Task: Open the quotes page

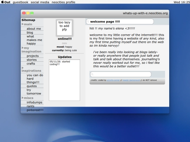Action: (x=32, y=86)
